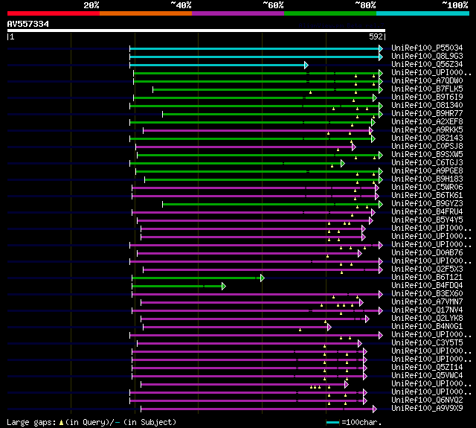
Task: Select the UniRef100_B4FRU4 label
Action: (427, 211)
